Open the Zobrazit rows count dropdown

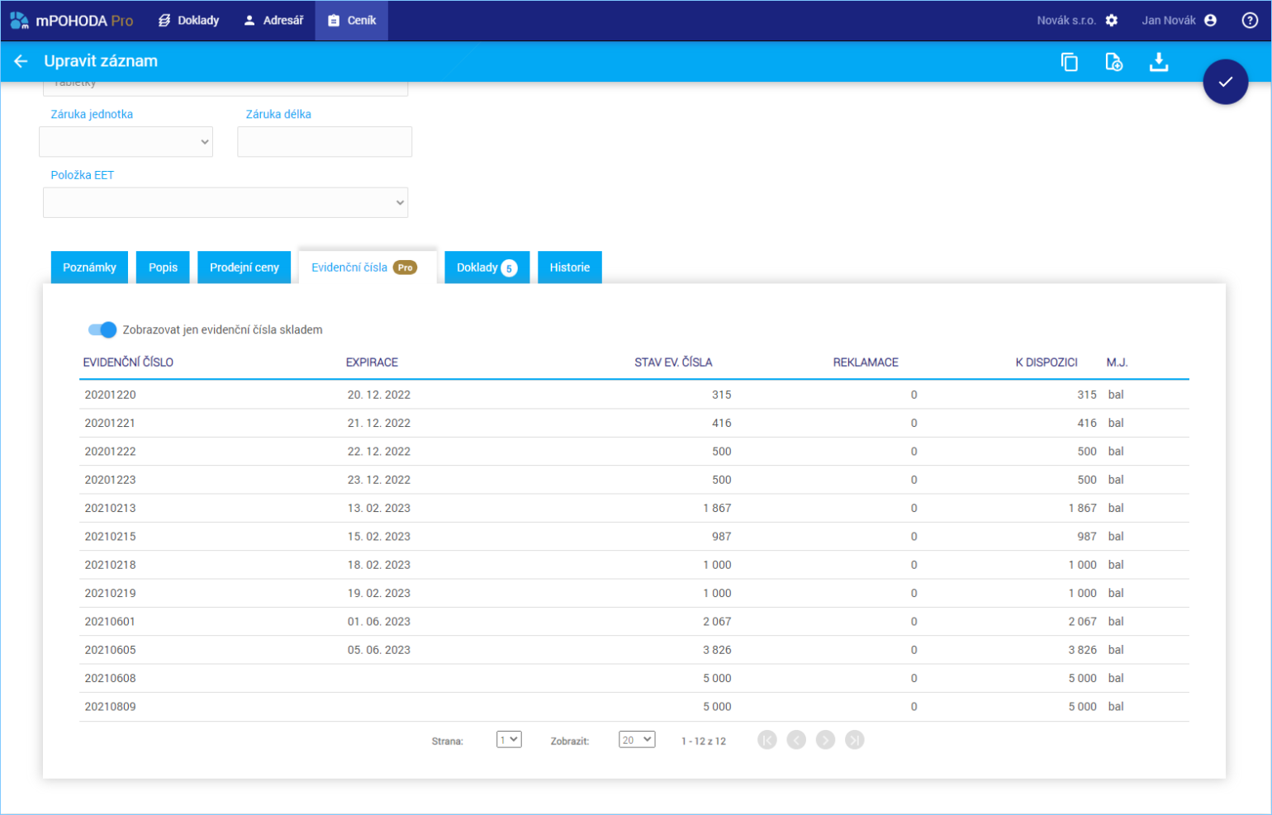637,740
